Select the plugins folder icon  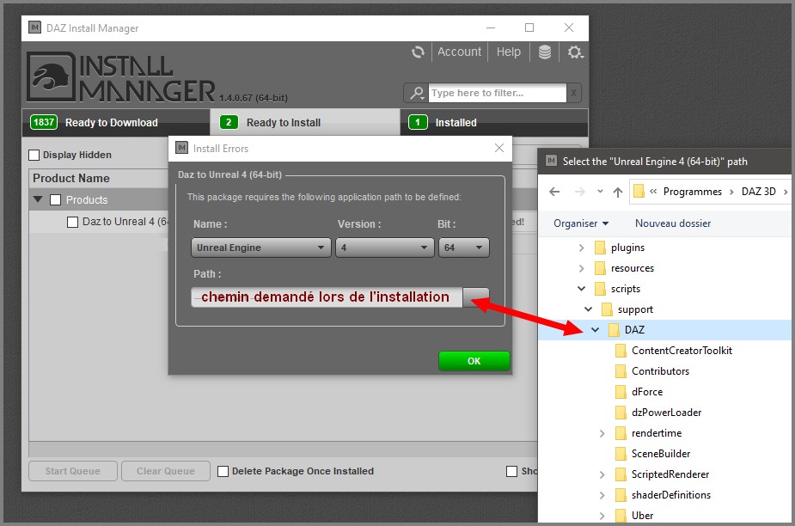coord(600,248)
